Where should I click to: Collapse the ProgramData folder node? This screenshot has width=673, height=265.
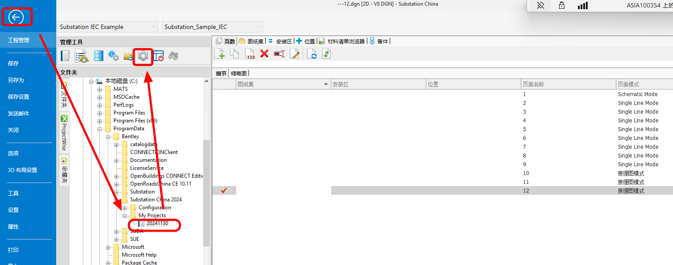[x=100, y=129]
